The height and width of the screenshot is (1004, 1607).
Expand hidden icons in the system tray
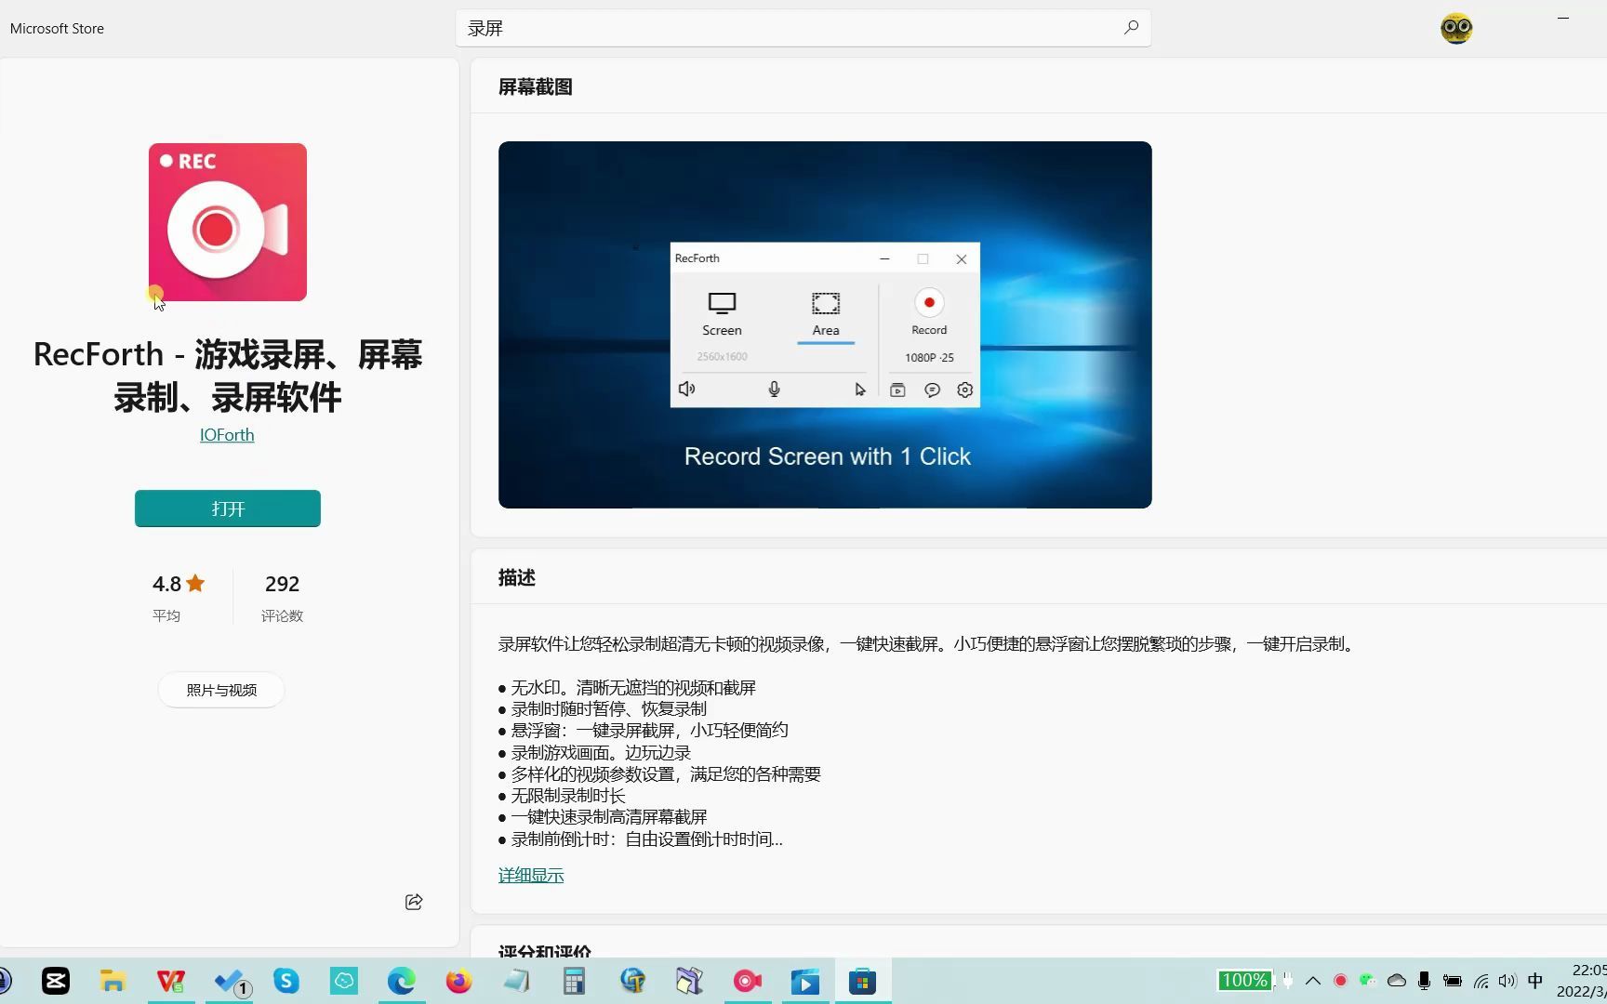1312,981
